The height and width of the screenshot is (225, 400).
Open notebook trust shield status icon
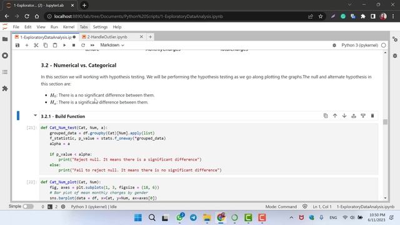[x=304, y=206]
